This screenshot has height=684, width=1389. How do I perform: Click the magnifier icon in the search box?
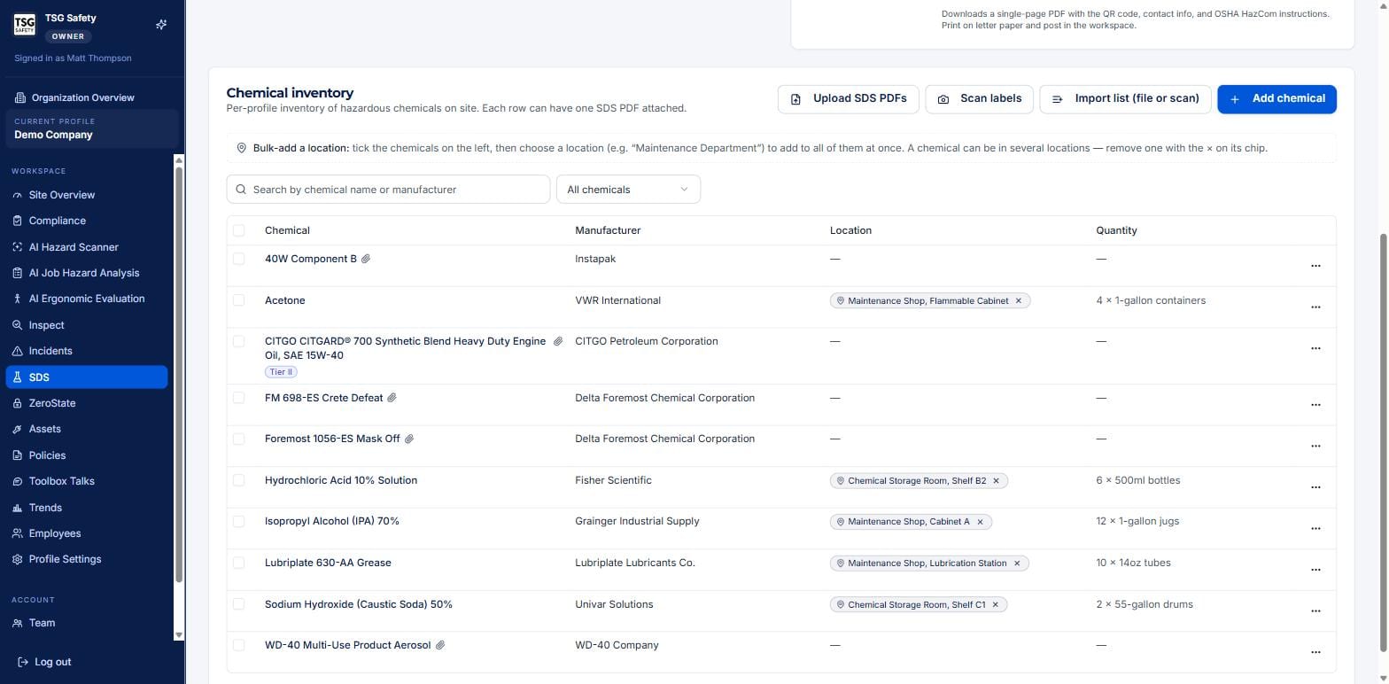tap(241, 190)
